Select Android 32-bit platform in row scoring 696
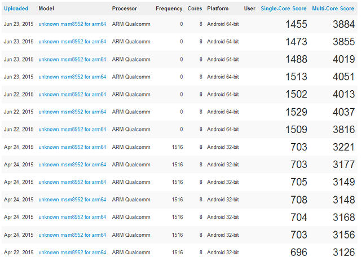 (x=223, y=253)
